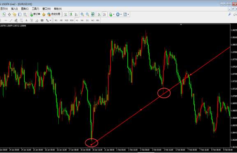Open the 帮助(H) Help menu
The image size is (237, 153).
point(58,9)
